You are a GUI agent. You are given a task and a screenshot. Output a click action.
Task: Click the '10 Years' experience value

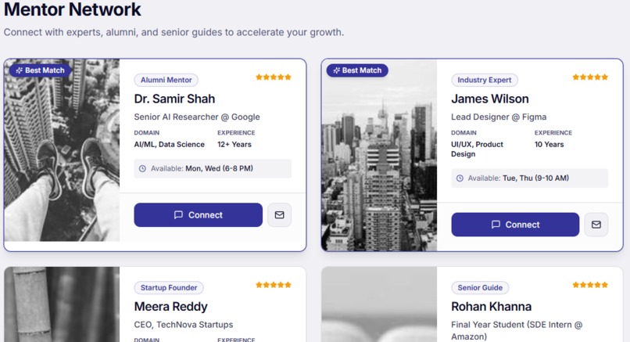549,145
